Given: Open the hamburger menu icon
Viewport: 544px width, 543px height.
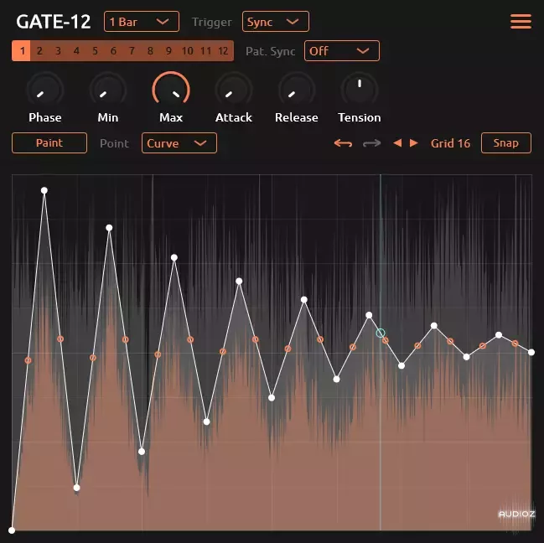Looking at the screenshot, I should coord(521,22).
